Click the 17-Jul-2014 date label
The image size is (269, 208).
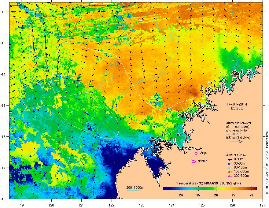(x=237, y=104)
